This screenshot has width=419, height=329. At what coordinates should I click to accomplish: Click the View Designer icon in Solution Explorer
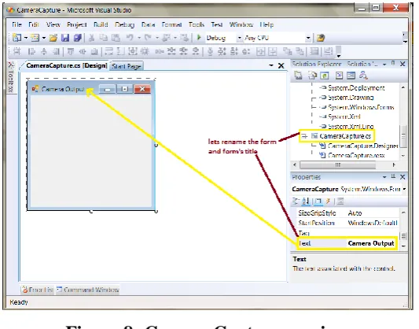point(351,76)
